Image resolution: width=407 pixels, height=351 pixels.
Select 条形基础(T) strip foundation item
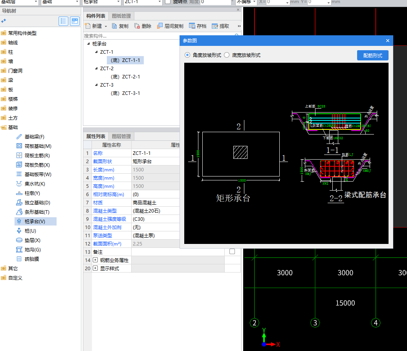tap(33, 212)
